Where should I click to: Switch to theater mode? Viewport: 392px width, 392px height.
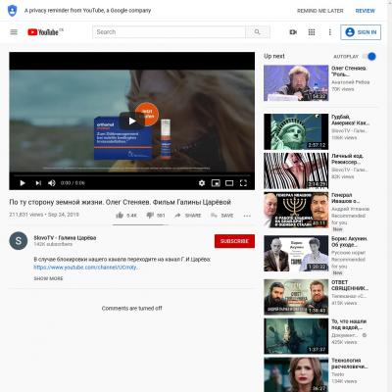229,183
